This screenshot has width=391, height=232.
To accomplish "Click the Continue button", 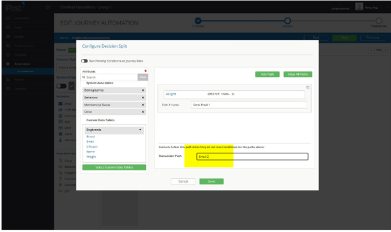I will pos(372,38).
